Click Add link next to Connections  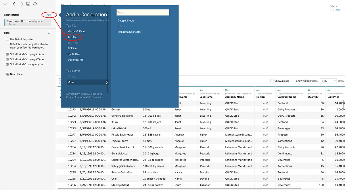click(49, 15)
